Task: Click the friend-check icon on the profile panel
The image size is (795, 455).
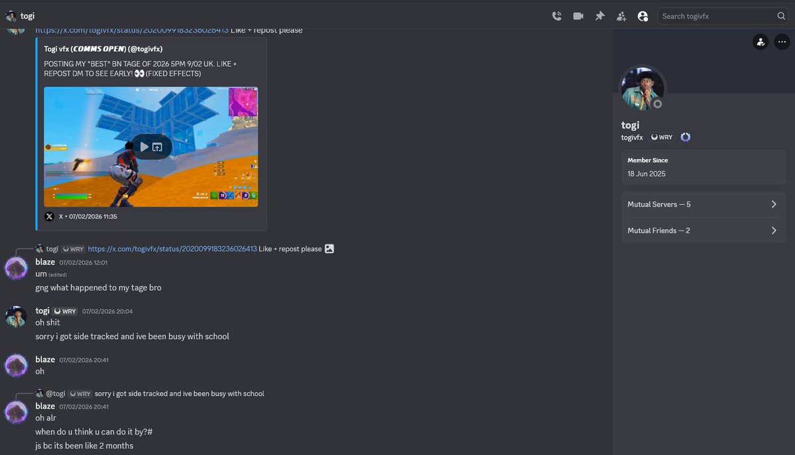Action: [x=761, y=42]
